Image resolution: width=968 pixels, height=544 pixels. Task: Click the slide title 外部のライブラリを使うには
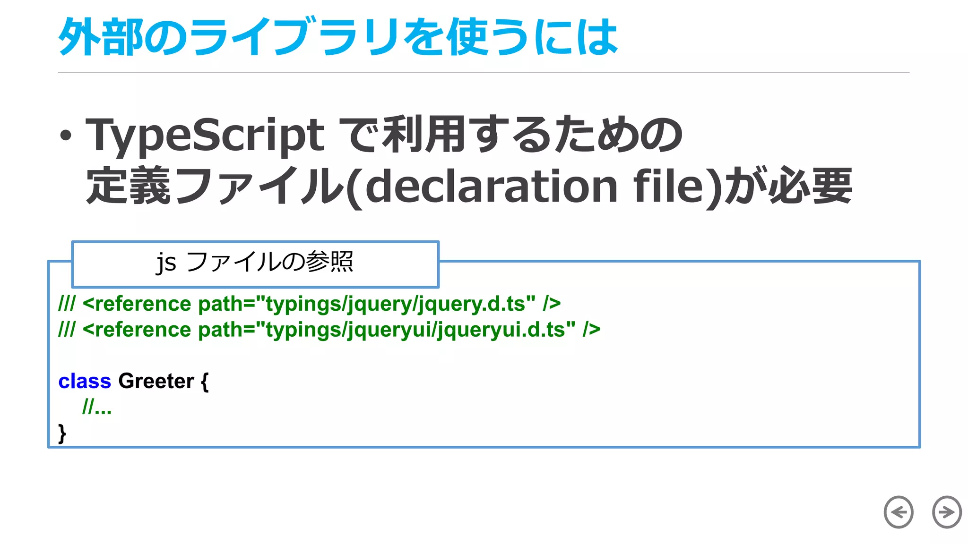[338, 36]
